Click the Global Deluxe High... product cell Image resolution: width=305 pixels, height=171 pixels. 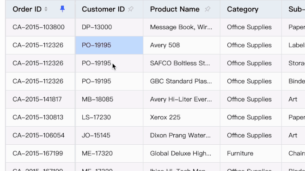point(182,153)
